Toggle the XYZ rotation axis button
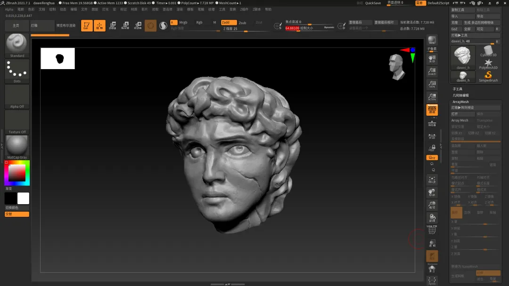This screenshot has width=509, height=286. pyautogui.click(x=432, y=158)
